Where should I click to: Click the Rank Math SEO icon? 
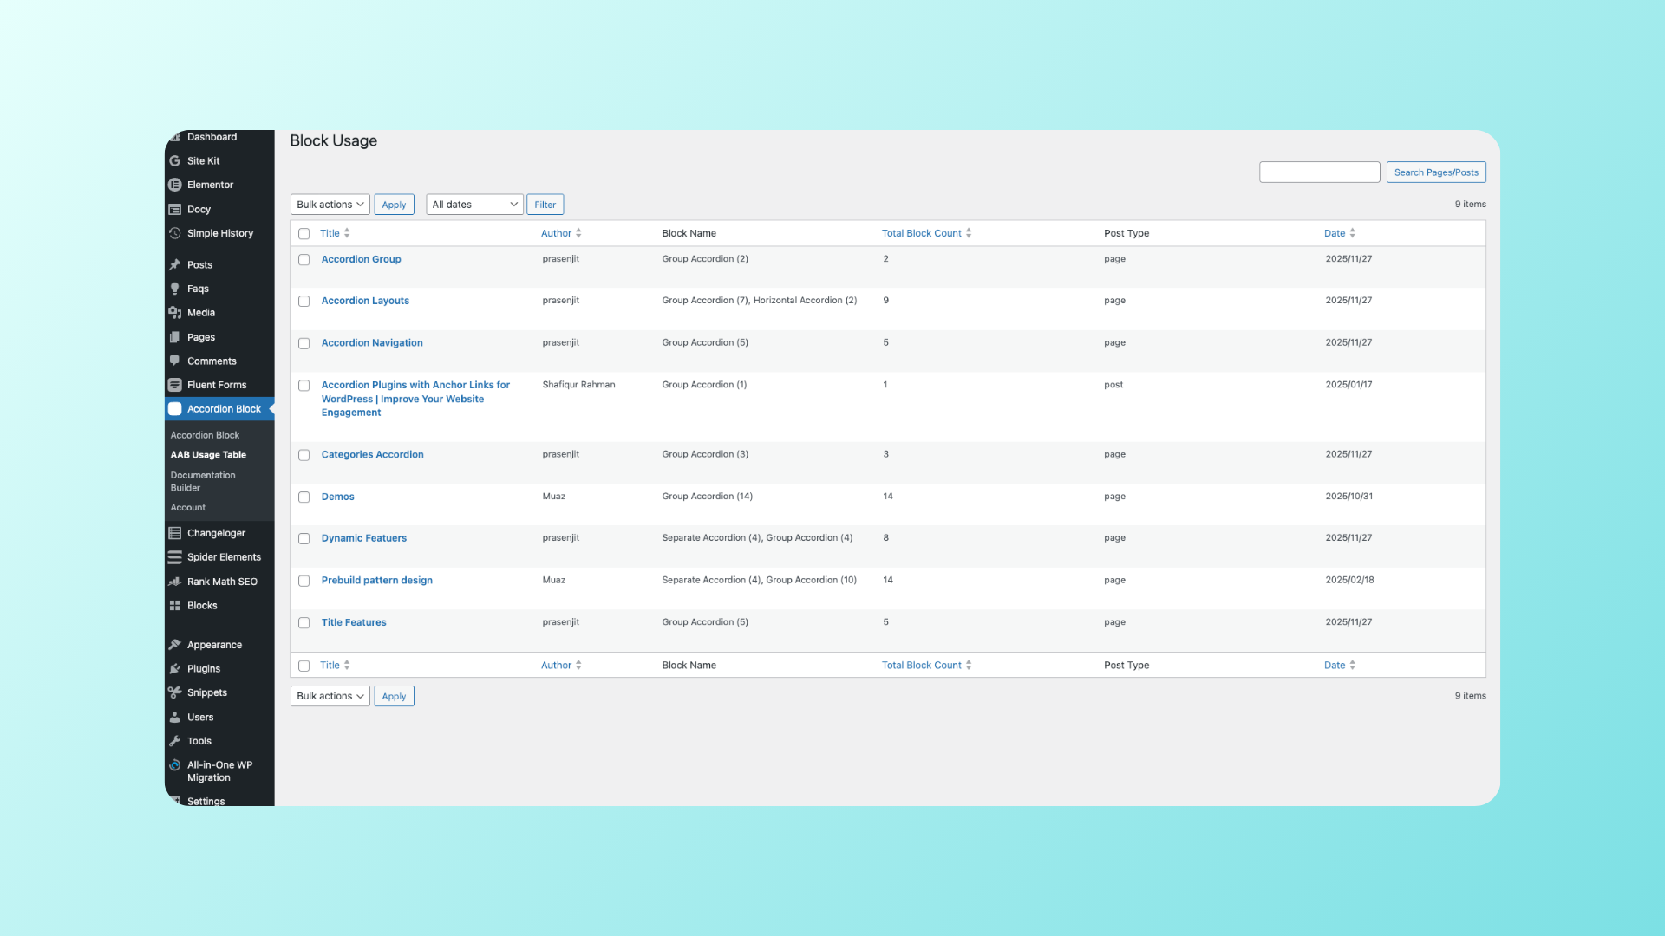click(176, 582)
